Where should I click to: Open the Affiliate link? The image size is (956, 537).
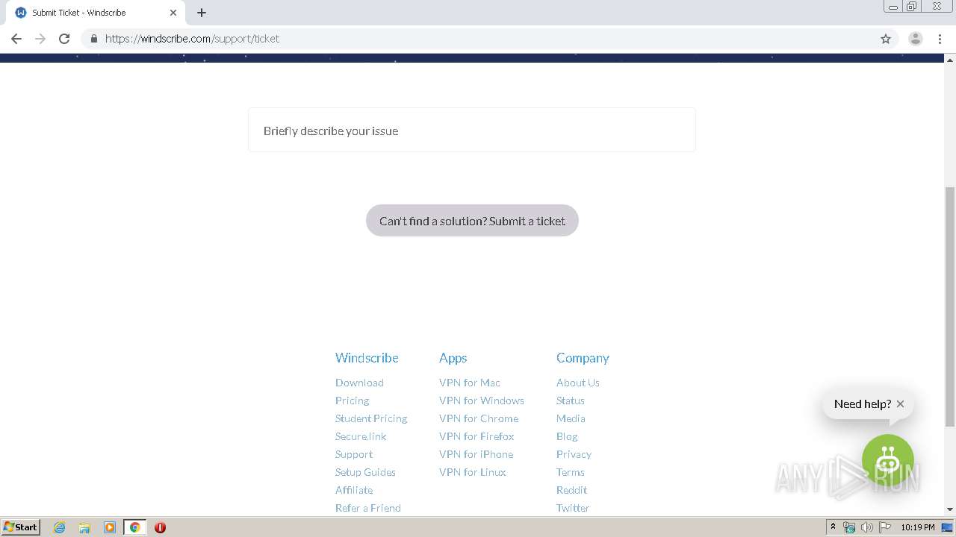pos(354,490)
